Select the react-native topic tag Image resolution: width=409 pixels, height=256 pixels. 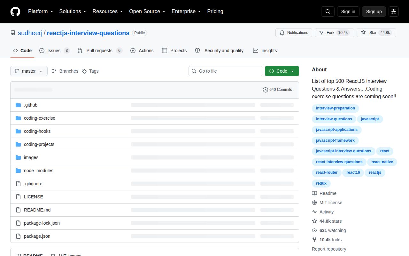[x=382, y=162]
